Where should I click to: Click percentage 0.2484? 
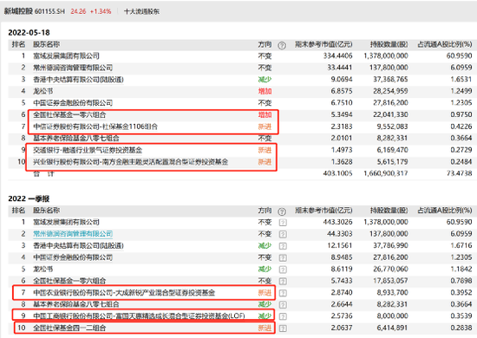pos(461,162)
